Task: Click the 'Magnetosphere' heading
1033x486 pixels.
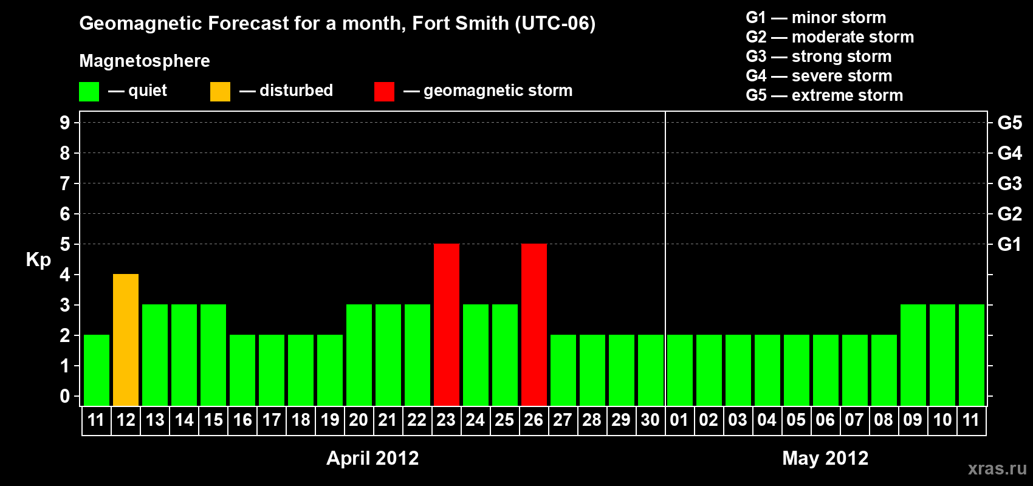Action: point(145,61)
